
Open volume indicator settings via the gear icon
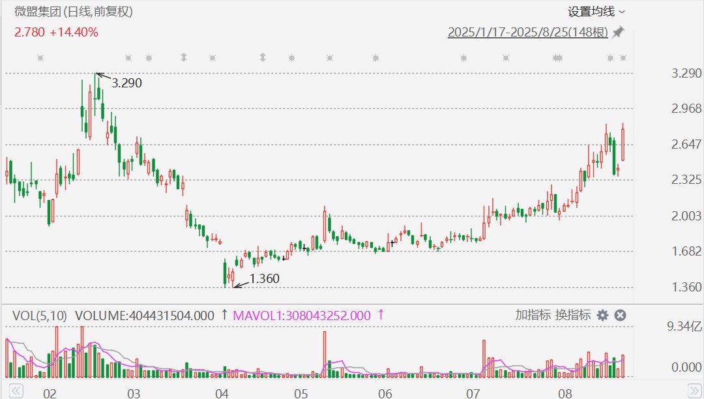602,316
